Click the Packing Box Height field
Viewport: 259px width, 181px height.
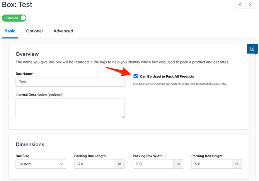pos(212,164)
